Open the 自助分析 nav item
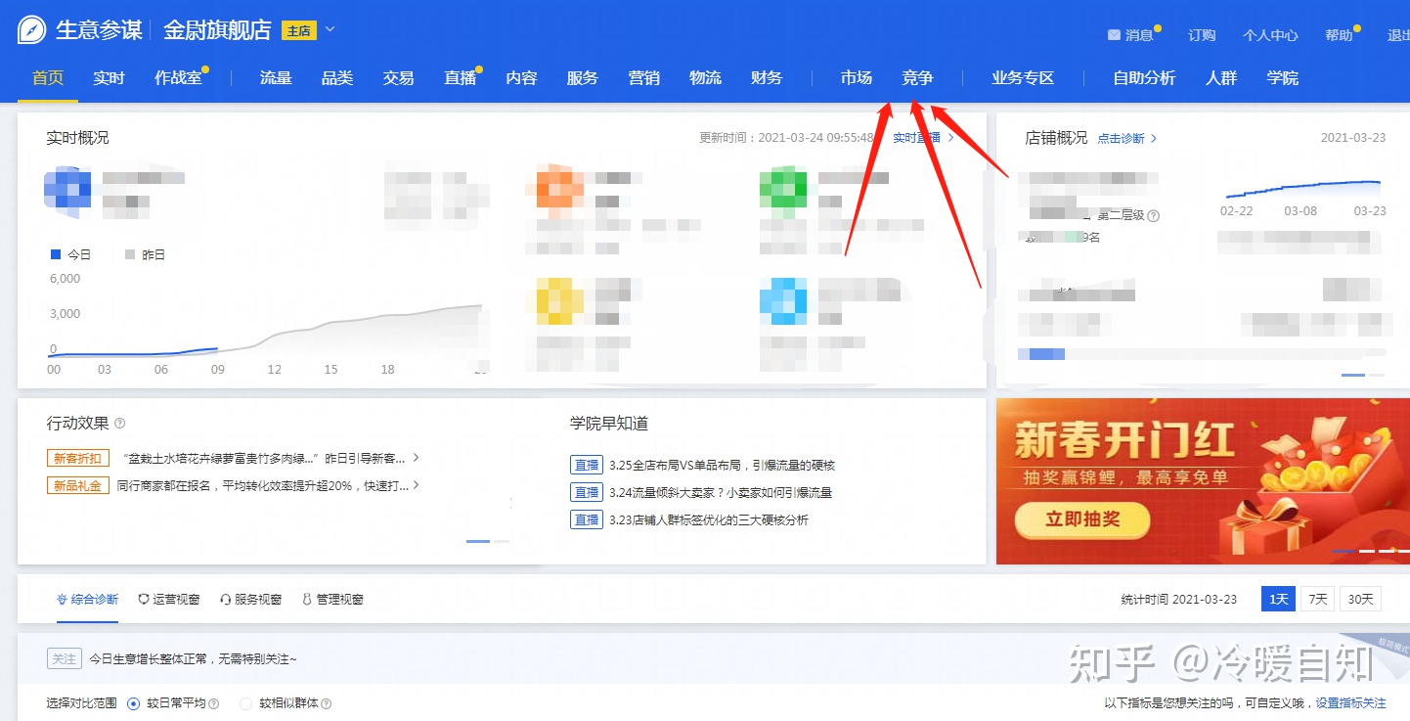 tap(1144, 77)
